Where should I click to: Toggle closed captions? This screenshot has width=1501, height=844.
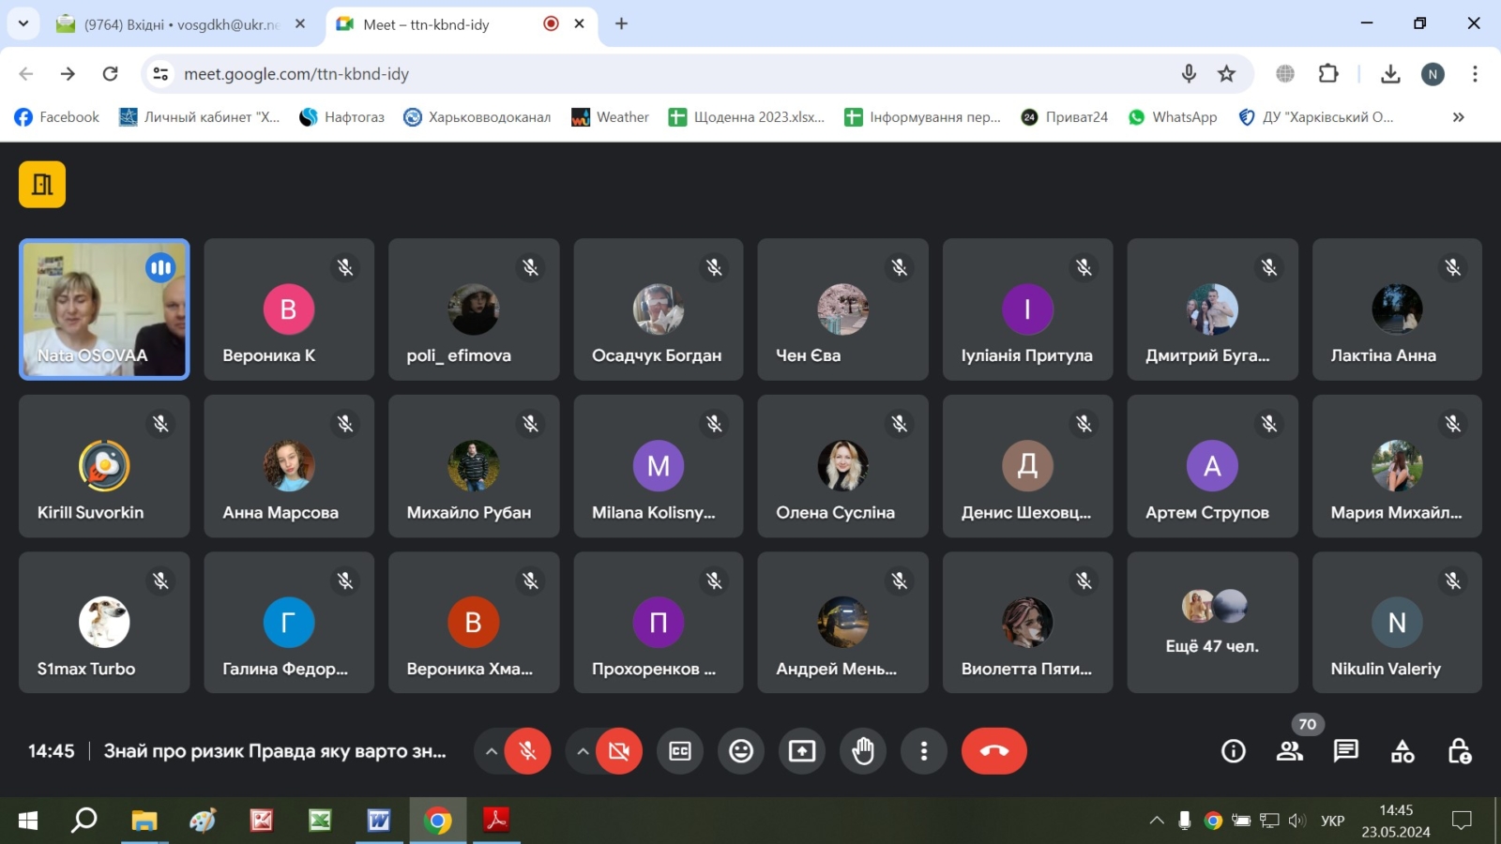[680, 751]
